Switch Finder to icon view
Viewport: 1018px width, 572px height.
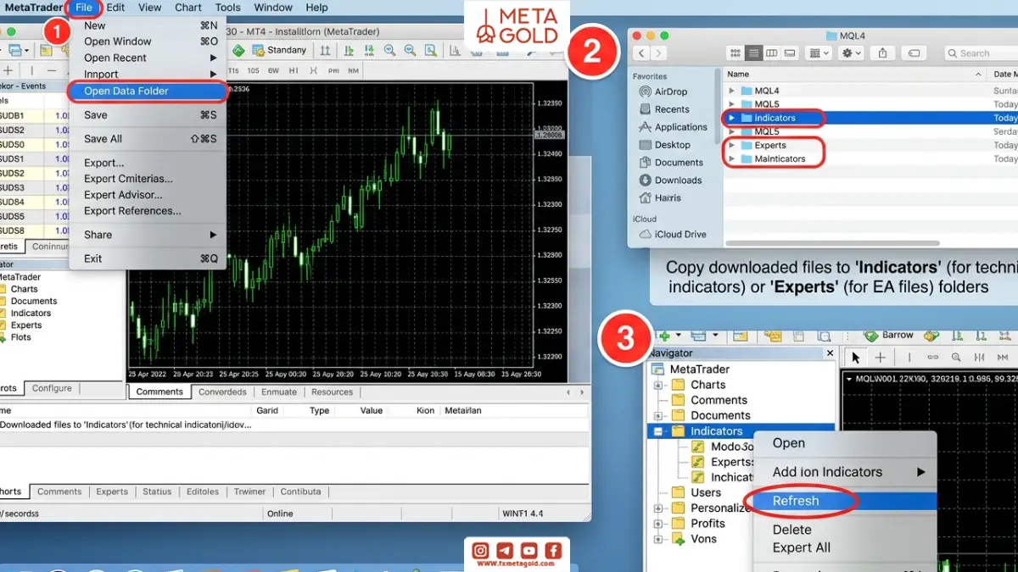pyautogui.click(x=736, y=53)
